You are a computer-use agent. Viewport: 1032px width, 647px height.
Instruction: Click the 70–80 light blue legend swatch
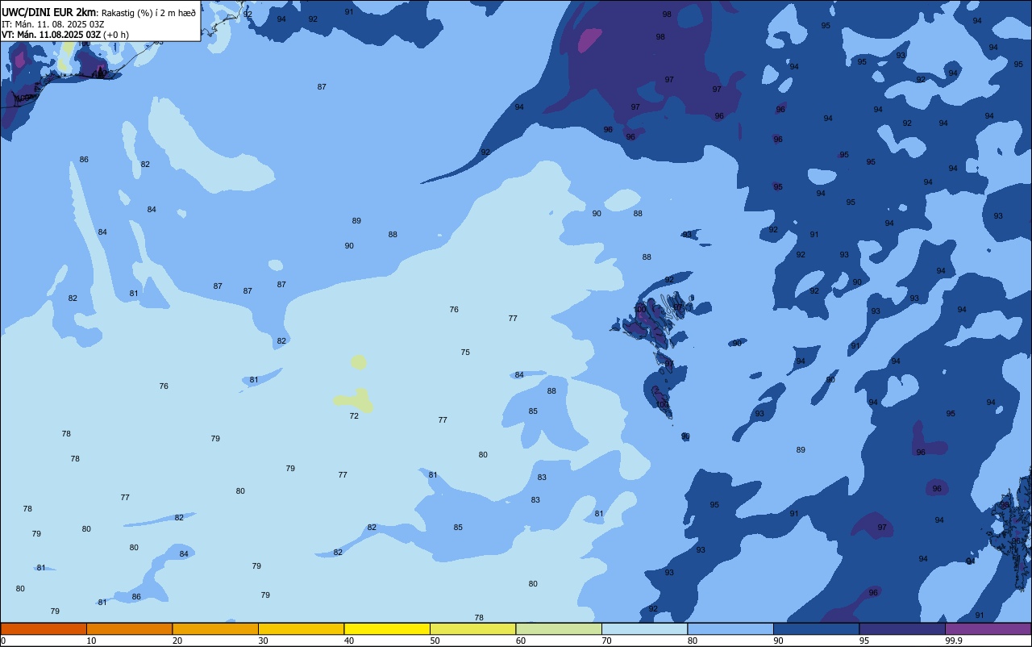pos(644,628)
